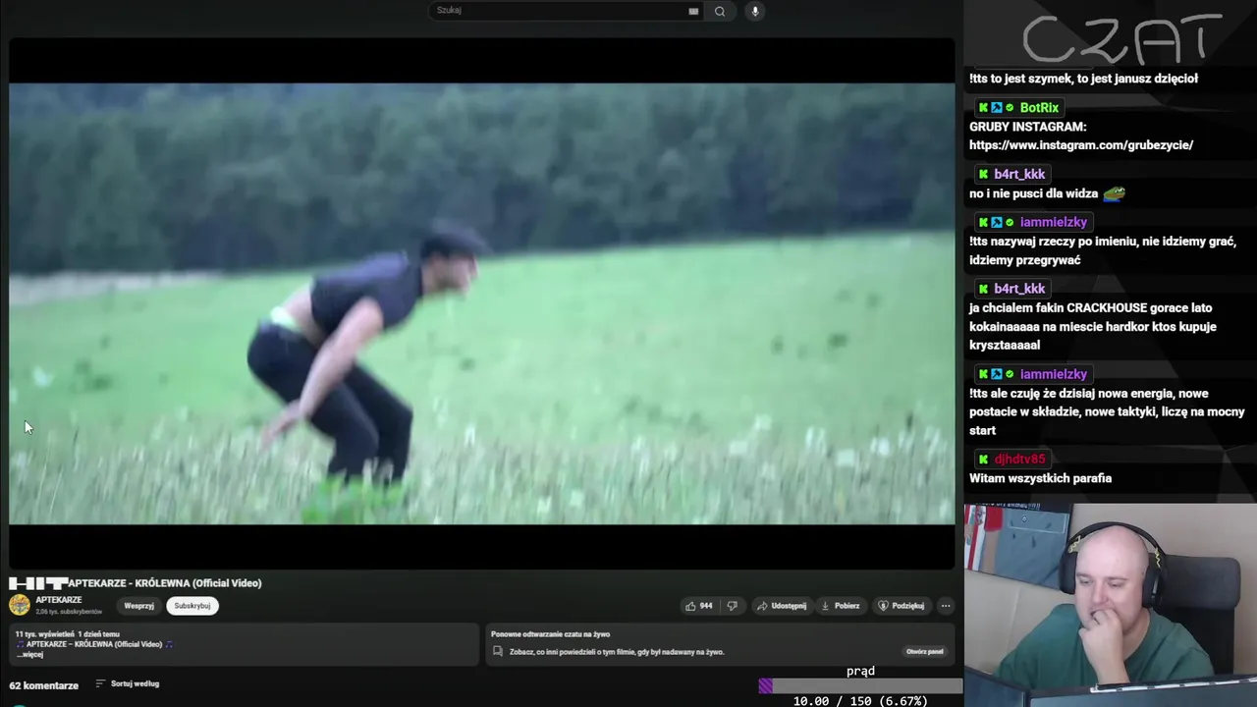Image resolution: width=1257 pixels, height=707 pixels.
Task: Click the first b4rt_kkk chat username
Action: [1019, 175]
